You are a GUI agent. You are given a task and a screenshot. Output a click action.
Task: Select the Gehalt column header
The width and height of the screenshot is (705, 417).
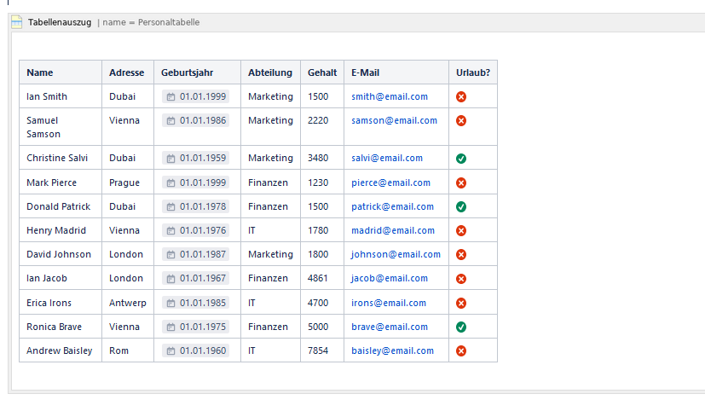click(x=322, y=72)
